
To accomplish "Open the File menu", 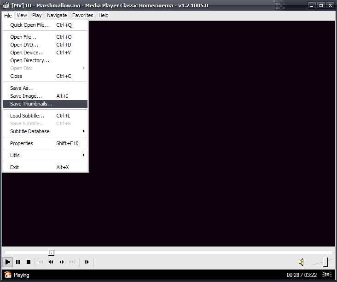I will pos(8,16).
